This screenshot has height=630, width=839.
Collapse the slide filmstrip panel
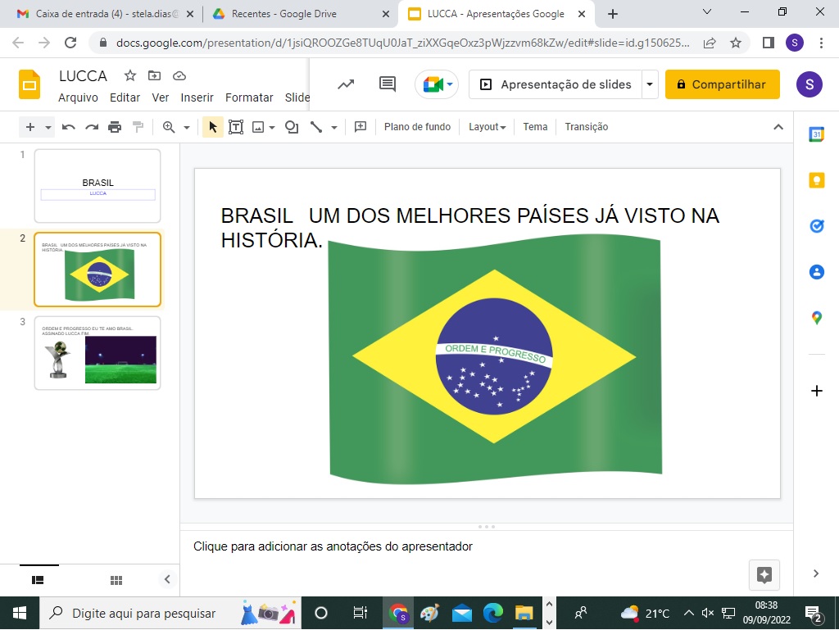pos(167,579)
